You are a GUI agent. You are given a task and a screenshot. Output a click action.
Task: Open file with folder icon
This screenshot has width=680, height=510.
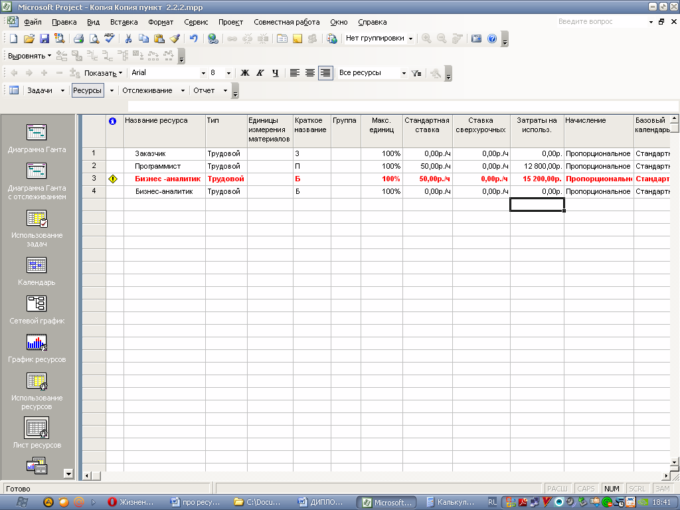29,39
